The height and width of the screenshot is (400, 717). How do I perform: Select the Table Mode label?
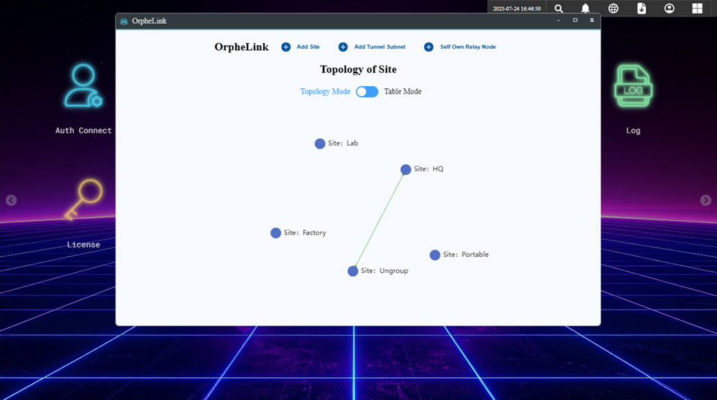(x=403, y=92)
